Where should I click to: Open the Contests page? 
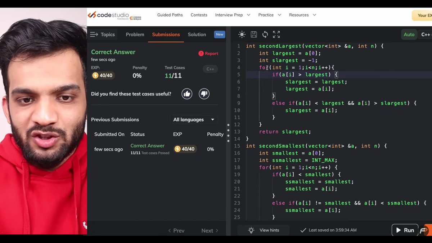click(x=199, y=15)
